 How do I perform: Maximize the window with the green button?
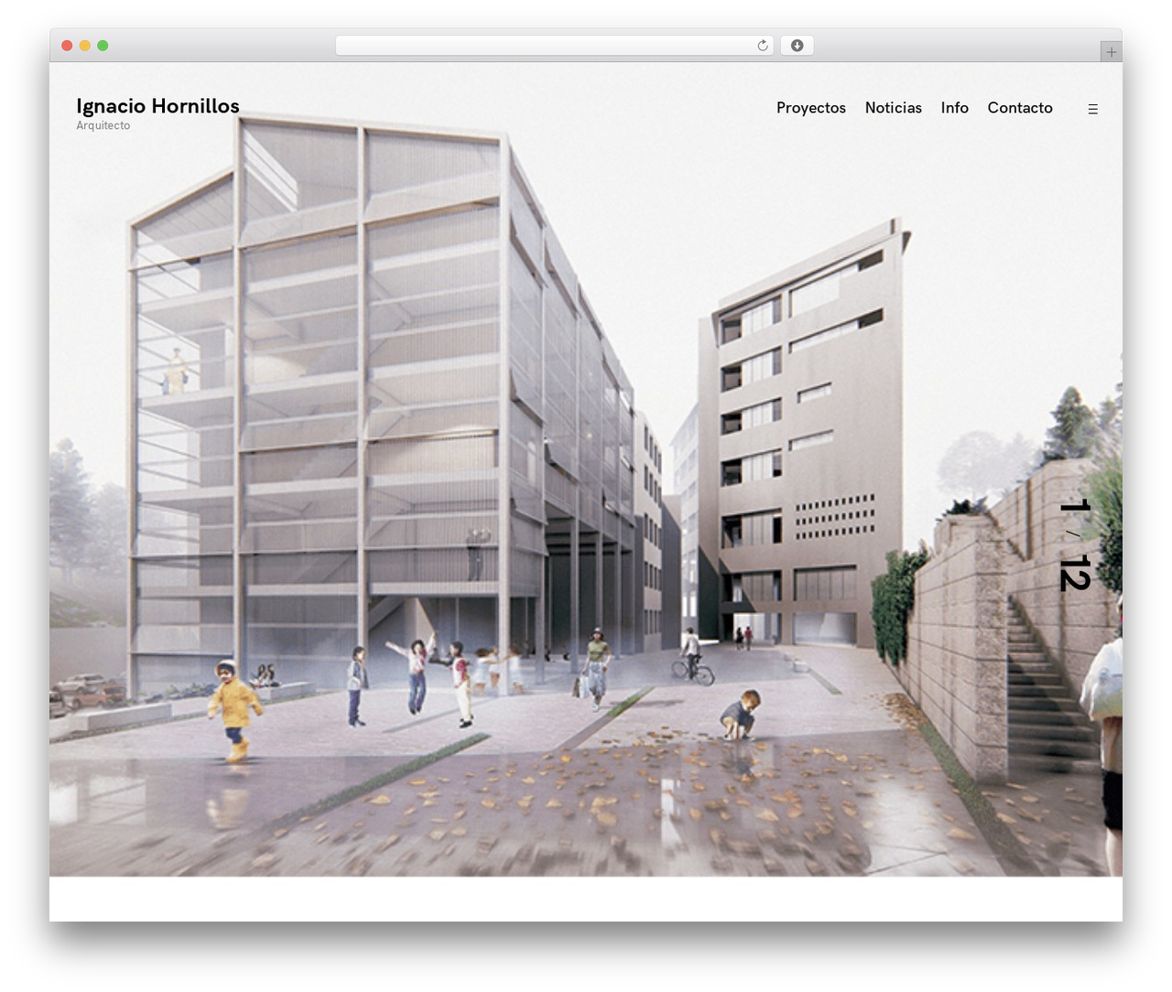point(103,46)
